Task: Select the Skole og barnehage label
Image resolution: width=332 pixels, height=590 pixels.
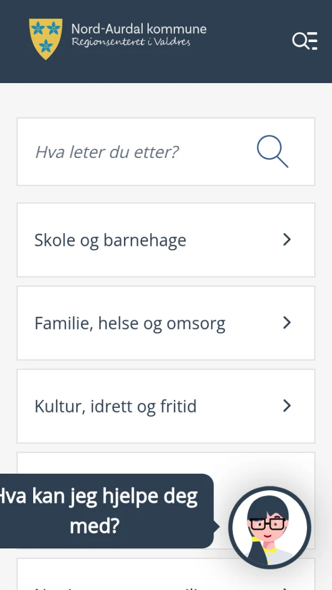Action: coord(110,240)
